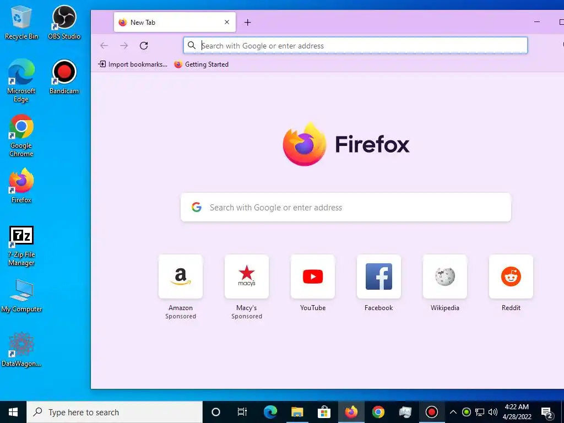This screenshot has height=423, width=564.
Task: Open the Getting Started bookmark
Action: click(202, 64)
